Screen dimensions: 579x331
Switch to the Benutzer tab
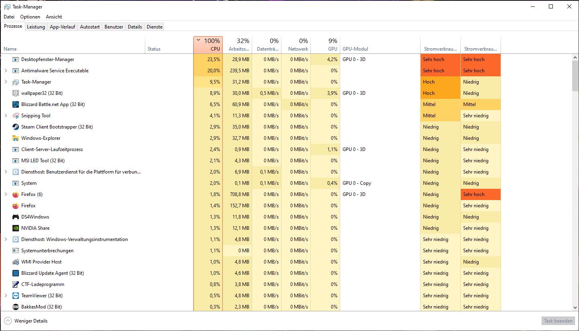pos(114,27)
